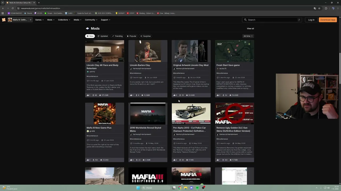The height and width of the screenshot is (191, 341).
Task: Click the browser back arrow
Action: pyautogui.click(x=3, y=8)
